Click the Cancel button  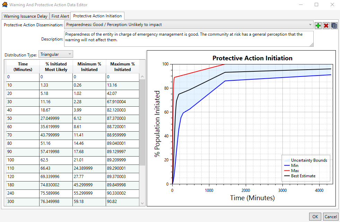(x=330, y=216)
